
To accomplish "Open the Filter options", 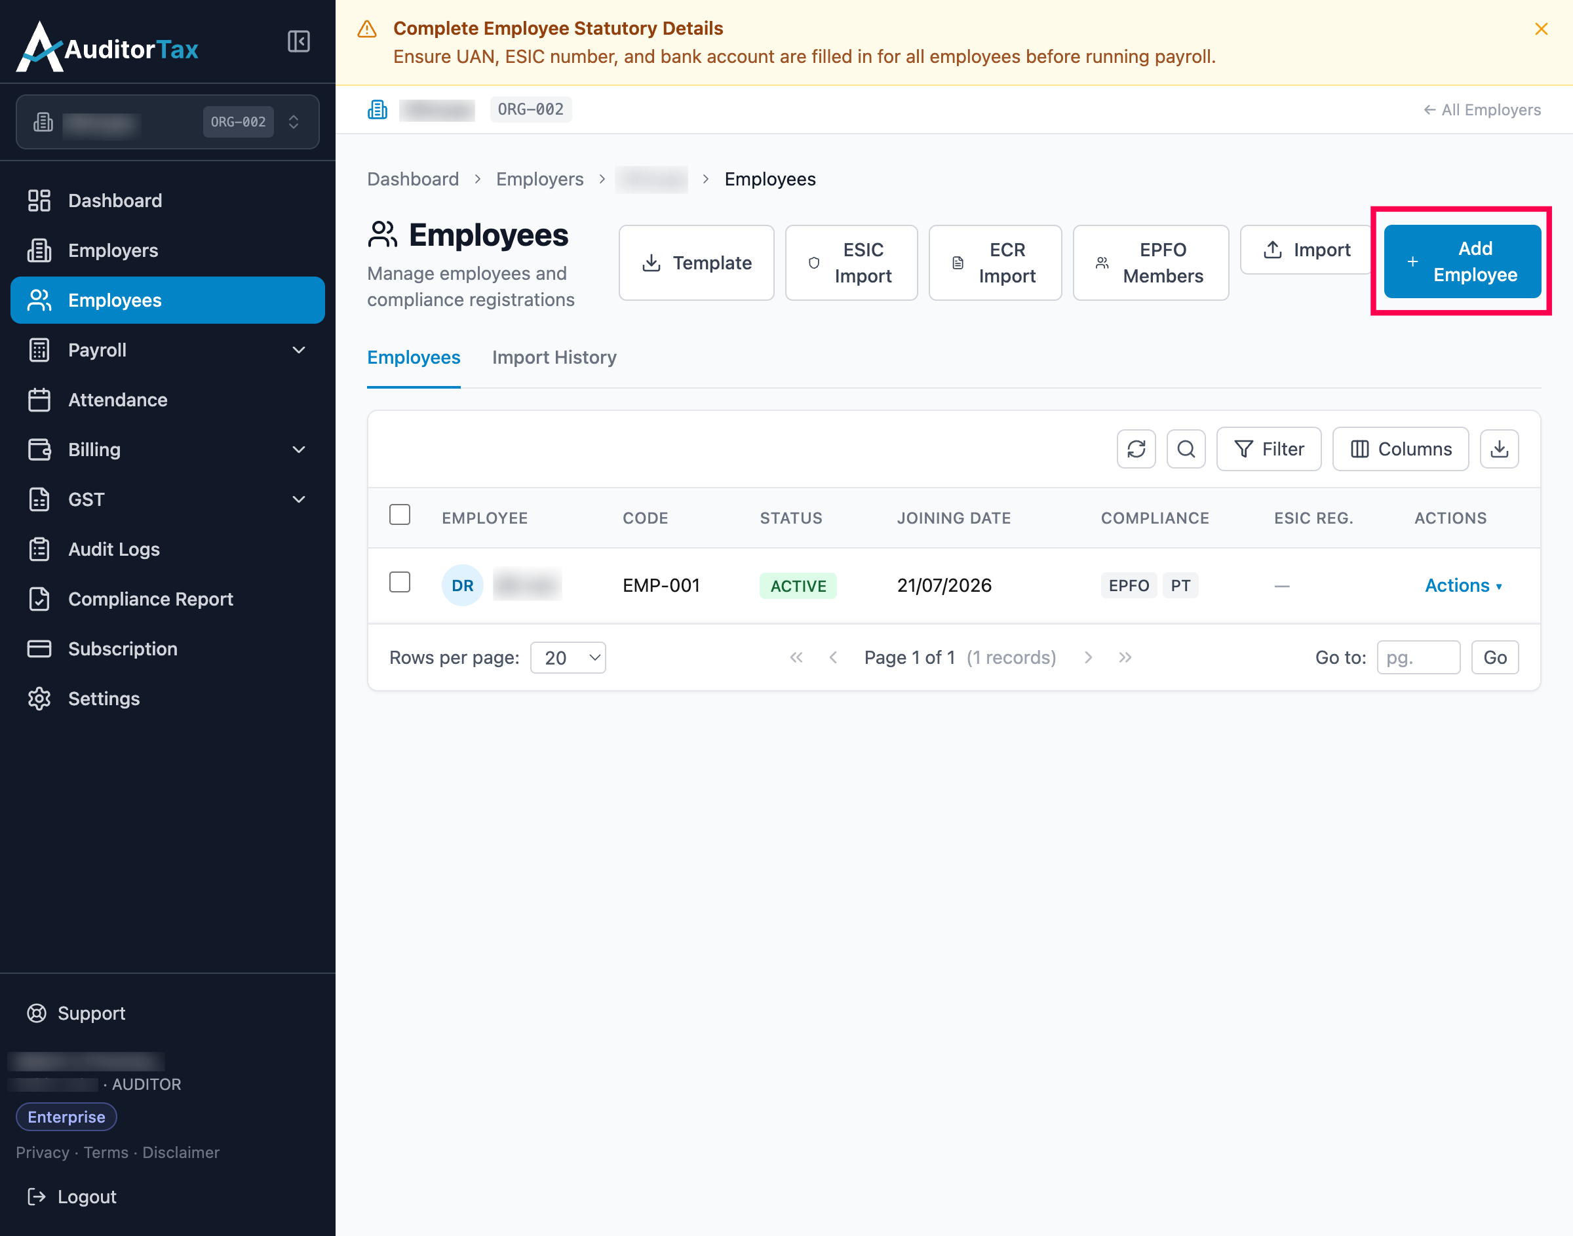I will pyautogui.click(x=1269, y=449).
